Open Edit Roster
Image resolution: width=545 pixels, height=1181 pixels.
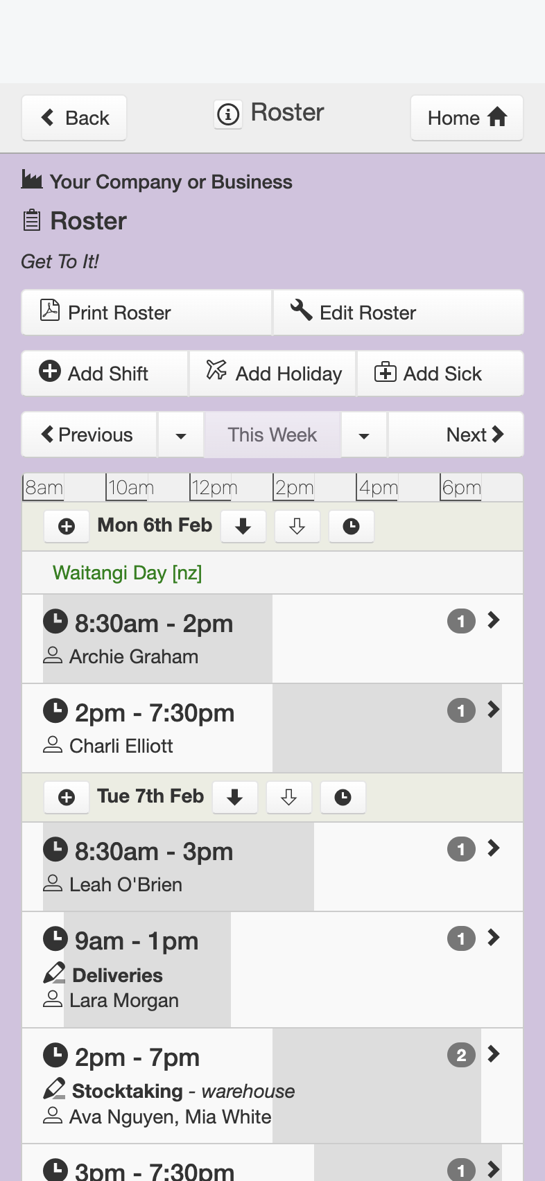[x=398, y=313]
